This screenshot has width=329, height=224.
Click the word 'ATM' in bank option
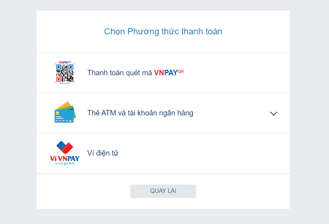click(109, 113)
